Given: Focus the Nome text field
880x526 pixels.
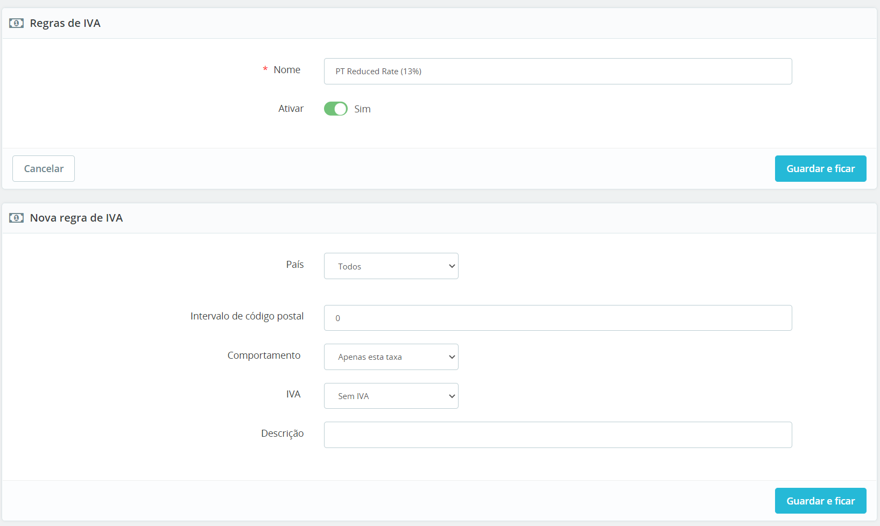Looking at the screenshot, I should click(x=558, y=72).
